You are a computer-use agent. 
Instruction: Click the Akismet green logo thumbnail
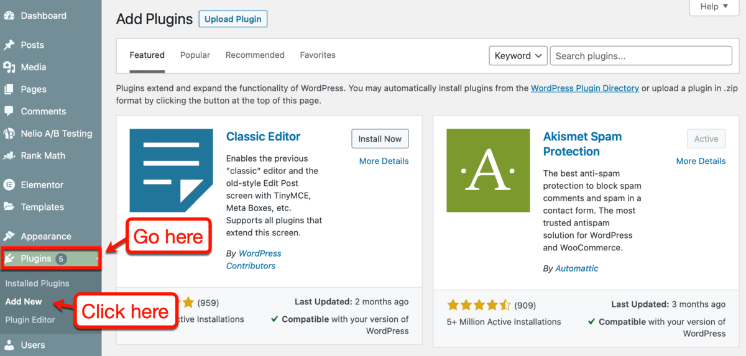(x=488, y=171)
